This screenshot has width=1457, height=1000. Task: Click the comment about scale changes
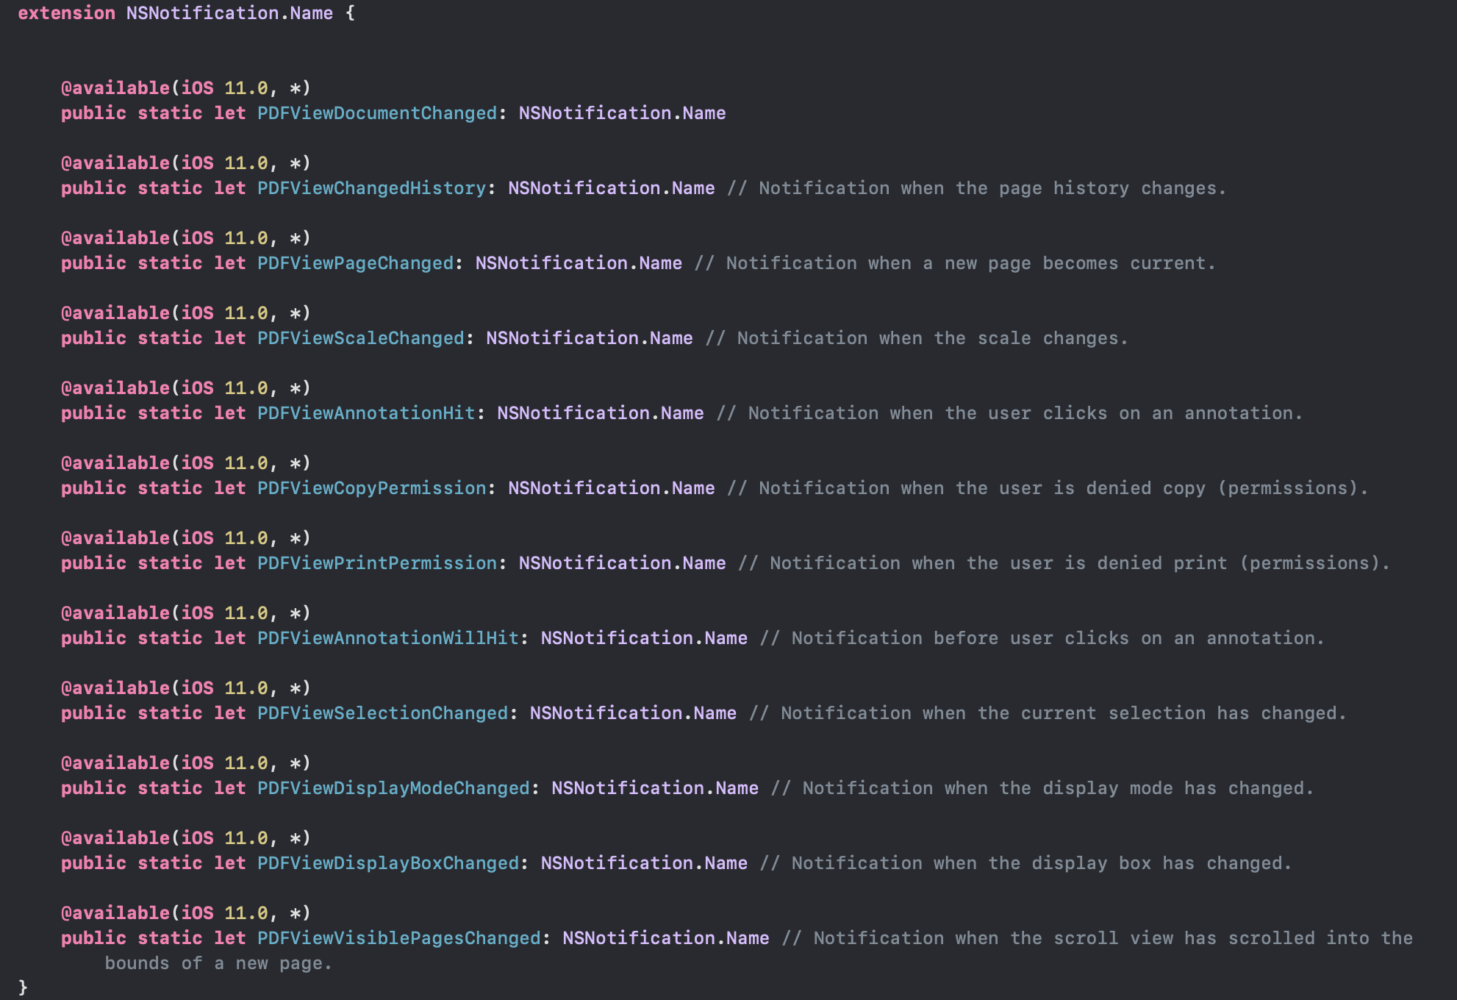[916, 338]
